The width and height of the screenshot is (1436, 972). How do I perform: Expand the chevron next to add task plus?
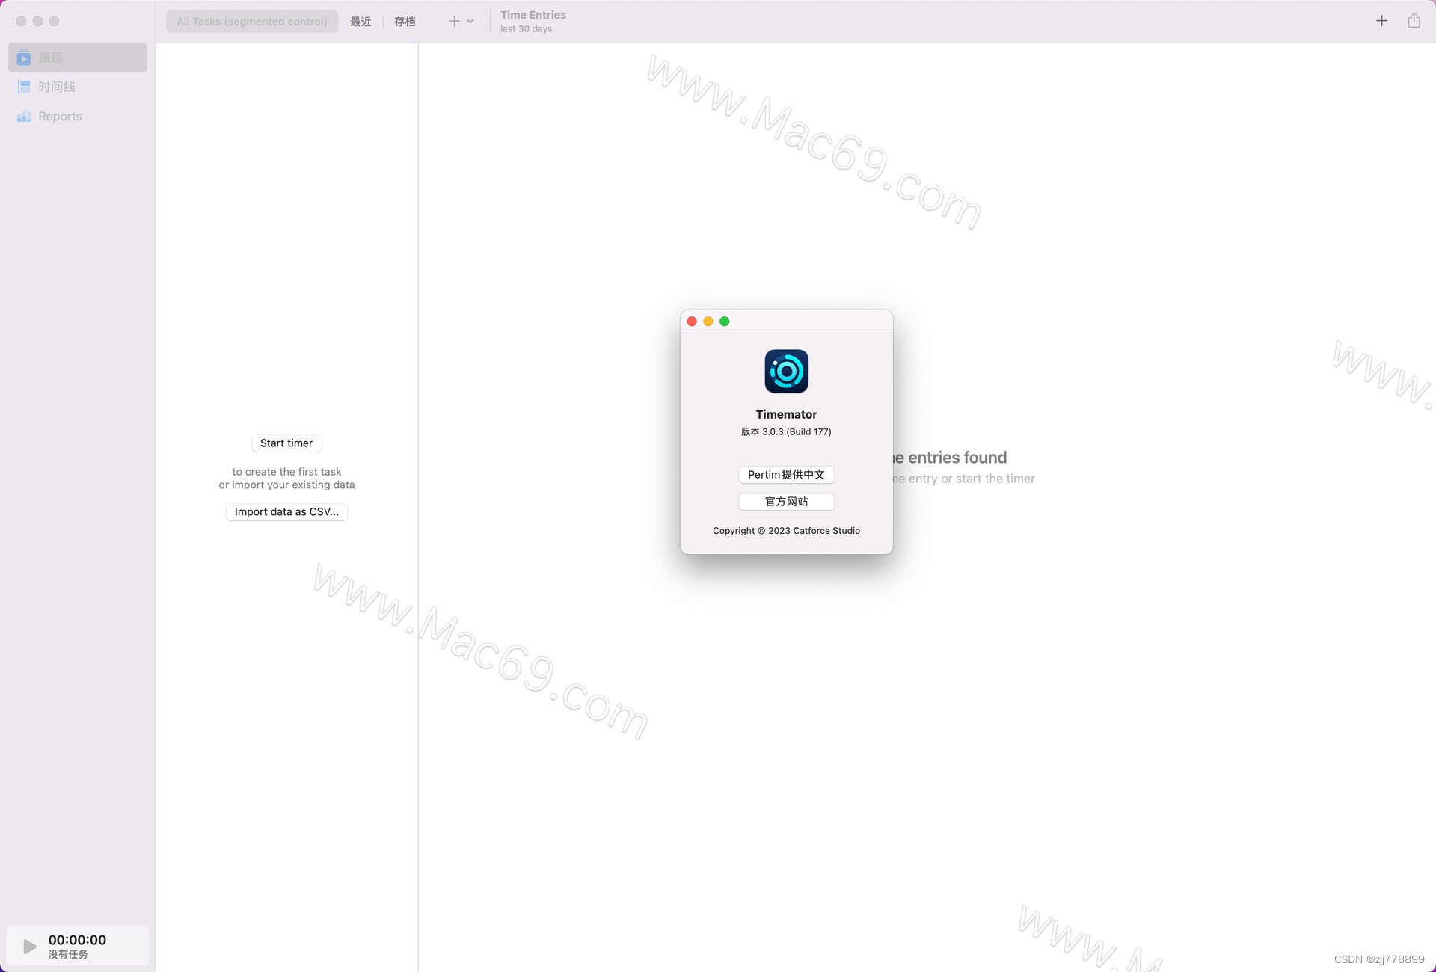click(x=470, y=22)
